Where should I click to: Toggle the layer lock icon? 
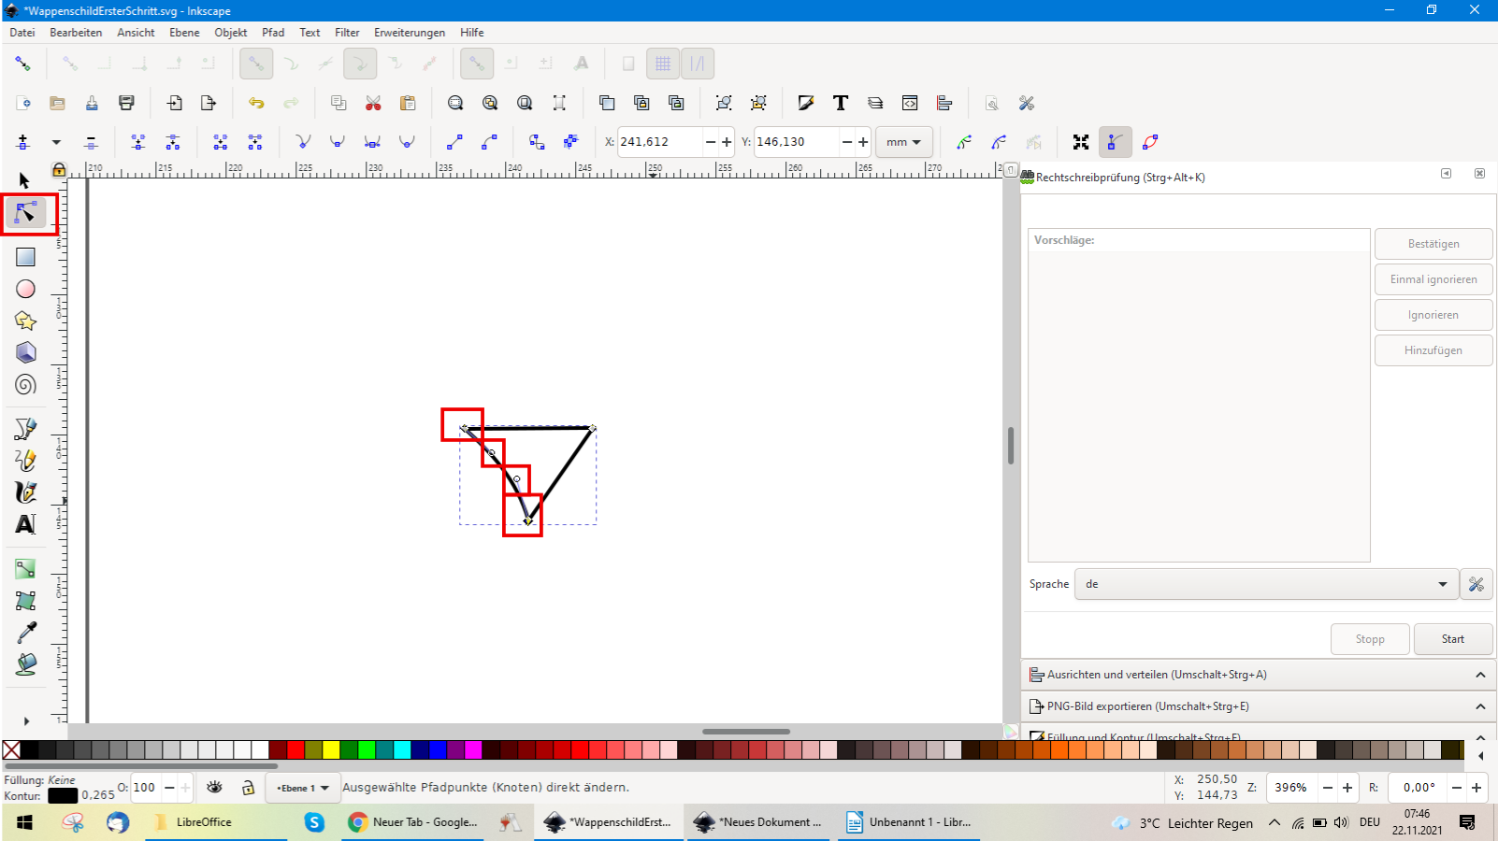pos(248,788)
